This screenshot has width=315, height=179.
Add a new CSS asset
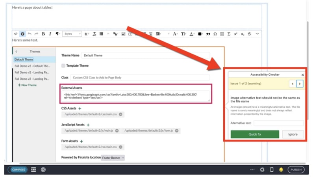click(80, 108)
